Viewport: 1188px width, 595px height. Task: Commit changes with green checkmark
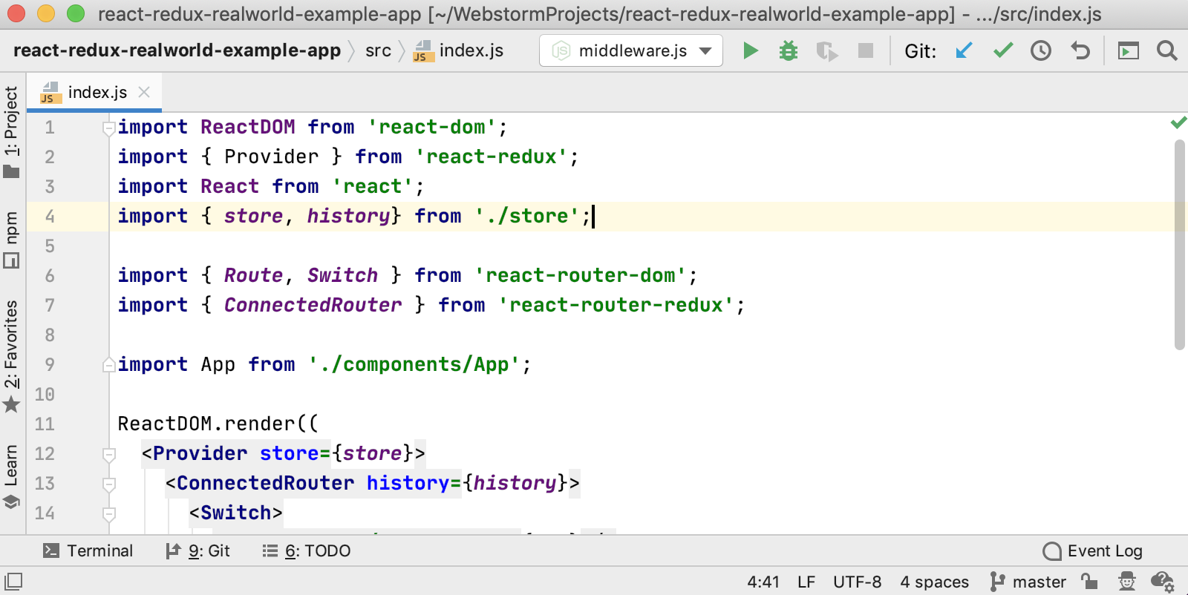(1003, 50)
